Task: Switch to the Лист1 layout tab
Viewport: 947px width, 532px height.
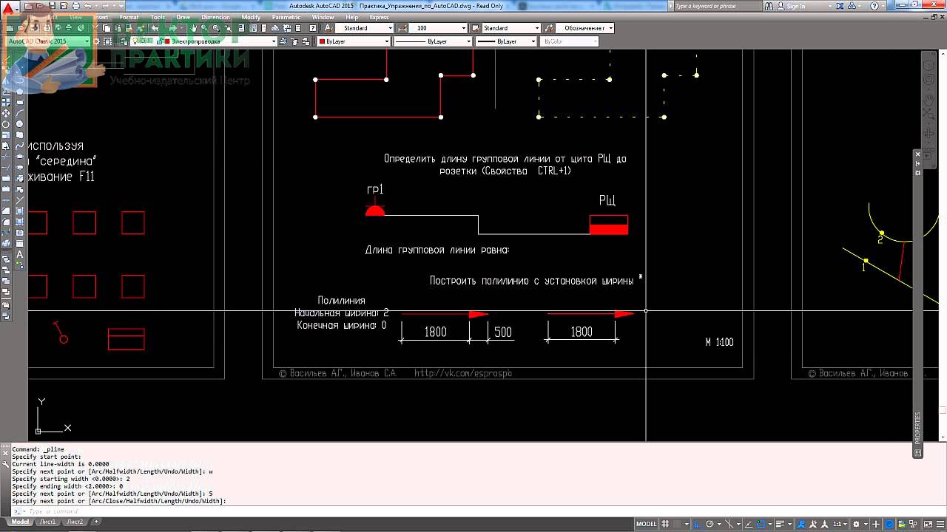Action: point(47,522)
